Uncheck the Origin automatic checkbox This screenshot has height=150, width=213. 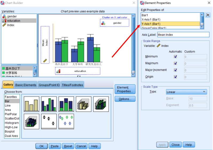pos(175,77)
